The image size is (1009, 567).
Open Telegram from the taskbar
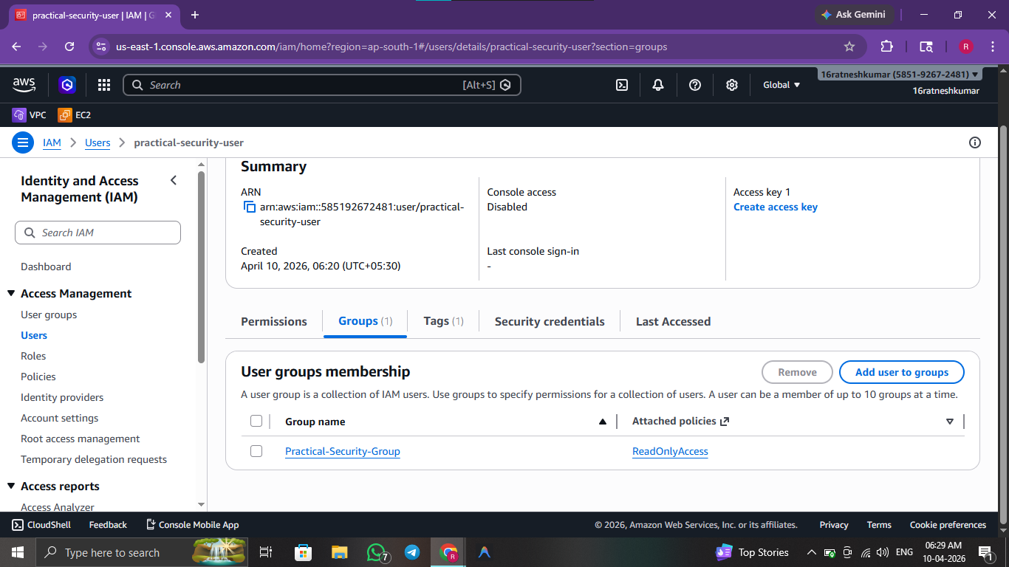(412, 552)
